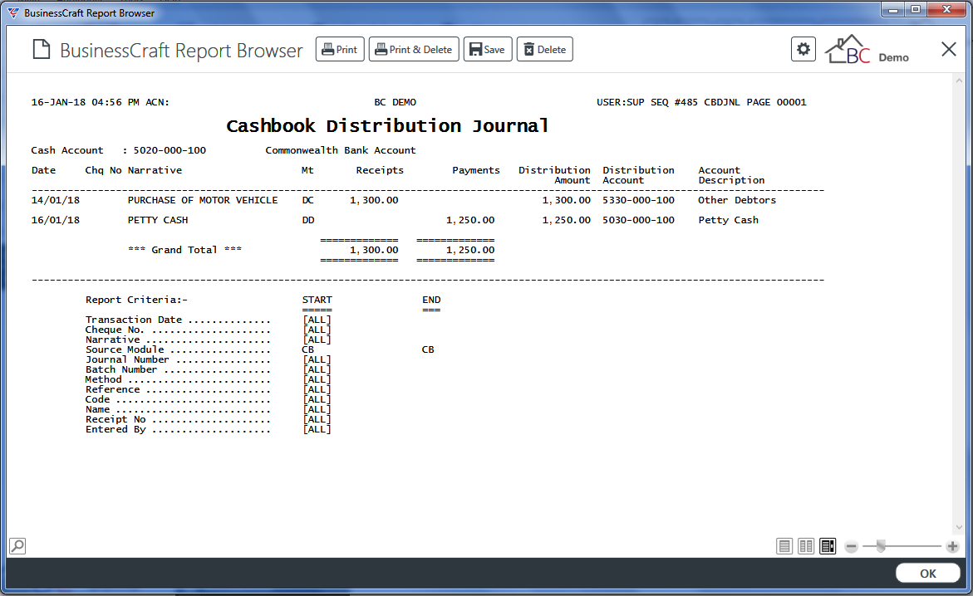Click method code DC

coord(307,200)
